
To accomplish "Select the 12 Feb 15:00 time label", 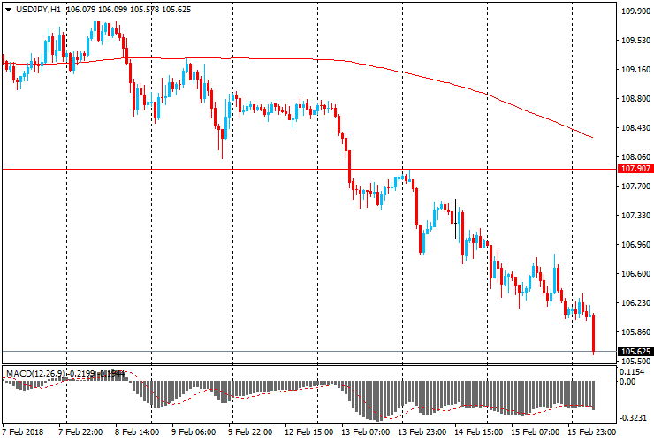I will click(x=308, y=432).
